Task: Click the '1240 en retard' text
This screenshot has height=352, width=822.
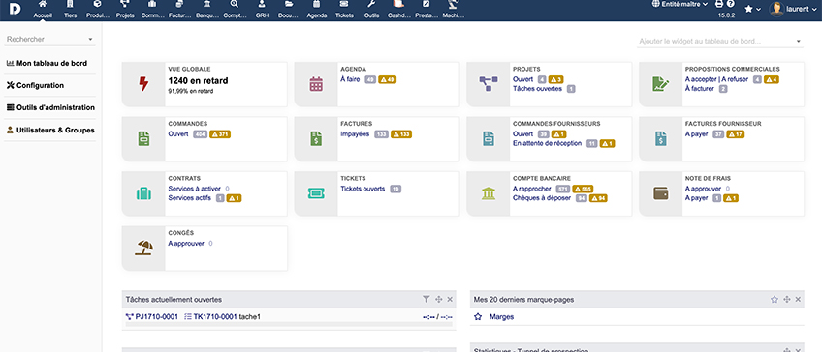Action: [198, 81]
